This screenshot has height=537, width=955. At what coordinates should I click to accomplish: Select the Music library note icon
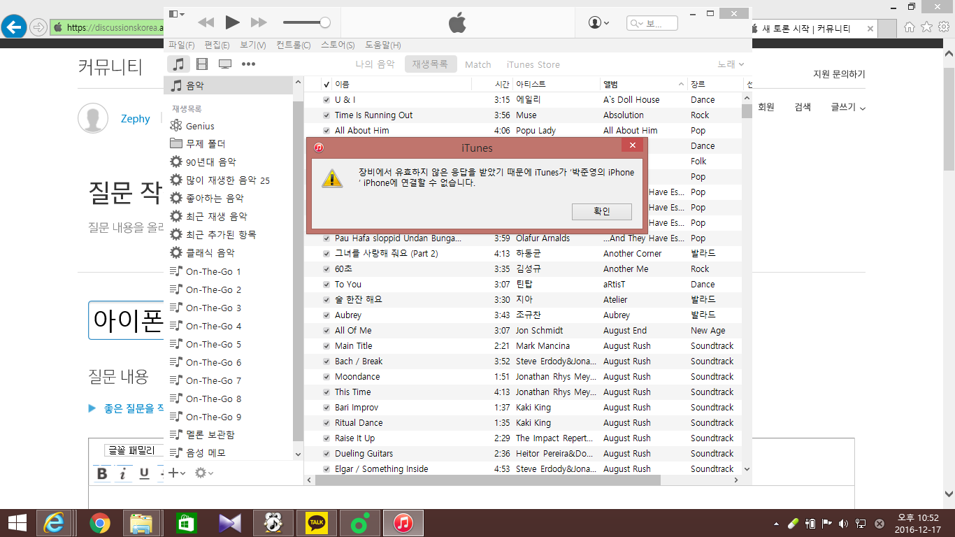179,64
